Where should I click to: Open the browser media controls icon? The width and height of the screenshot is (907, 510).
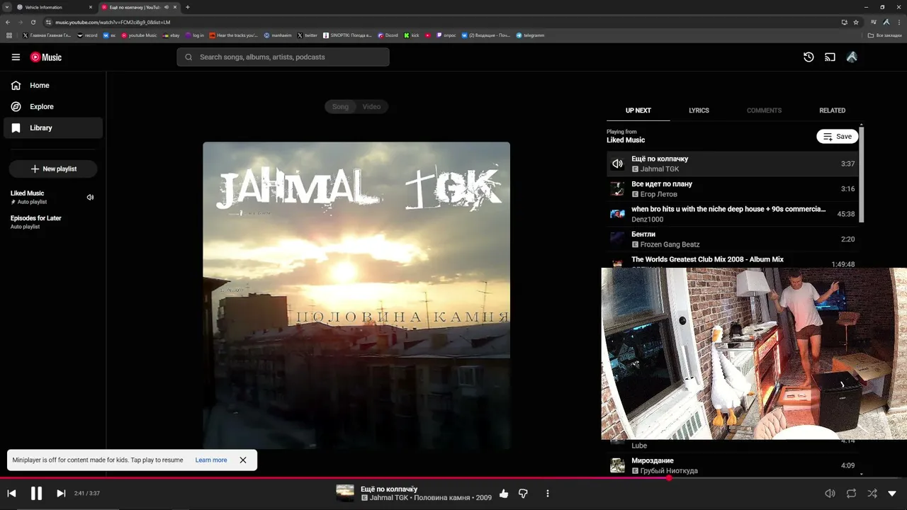[874, 22]
